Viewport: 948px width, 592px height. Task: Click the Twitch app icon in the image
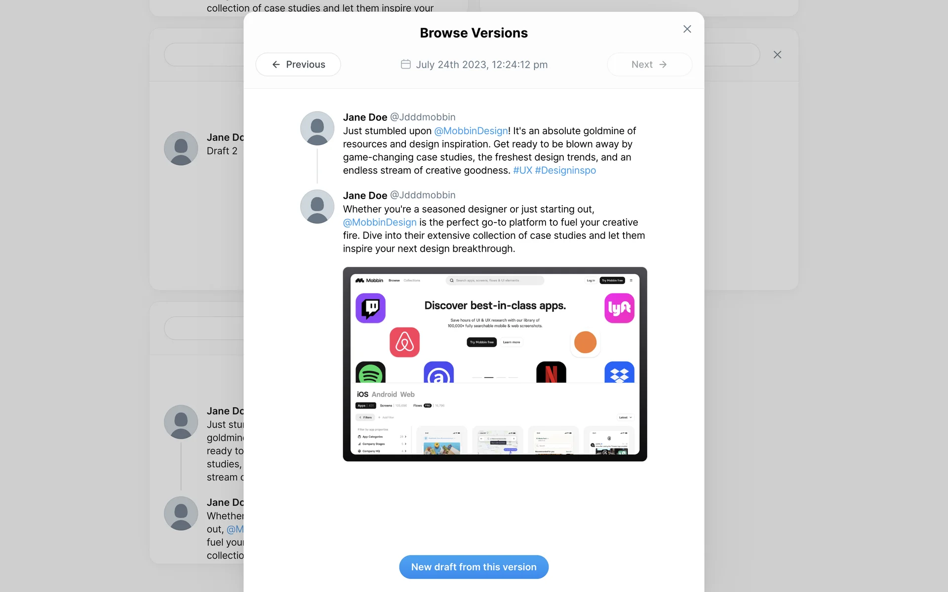pos(370,308)
